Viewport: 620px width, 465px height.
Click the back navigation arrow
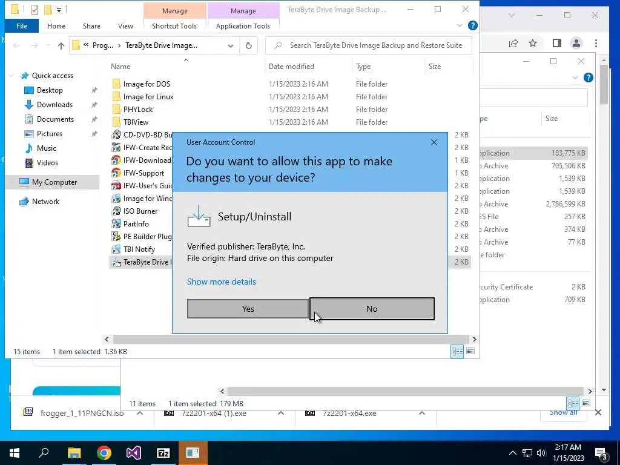click(16, 46)
